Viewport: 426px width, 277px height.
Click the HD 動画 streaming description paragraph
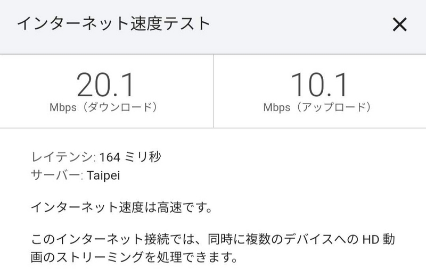point(212,248)
